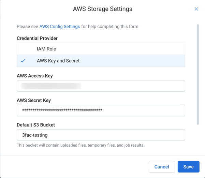The width and height of the screenshot is (205, 178).
Task: Click the AWS Access Key label
Action: coord(35,76)
